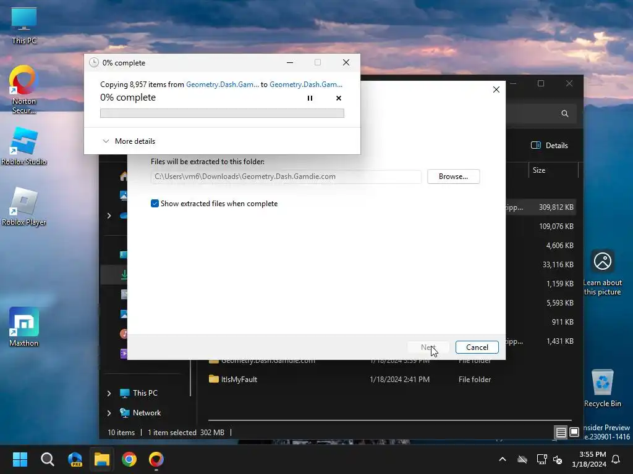Click horizontal scrollbar in file list
633x474 pixels.
389,420
